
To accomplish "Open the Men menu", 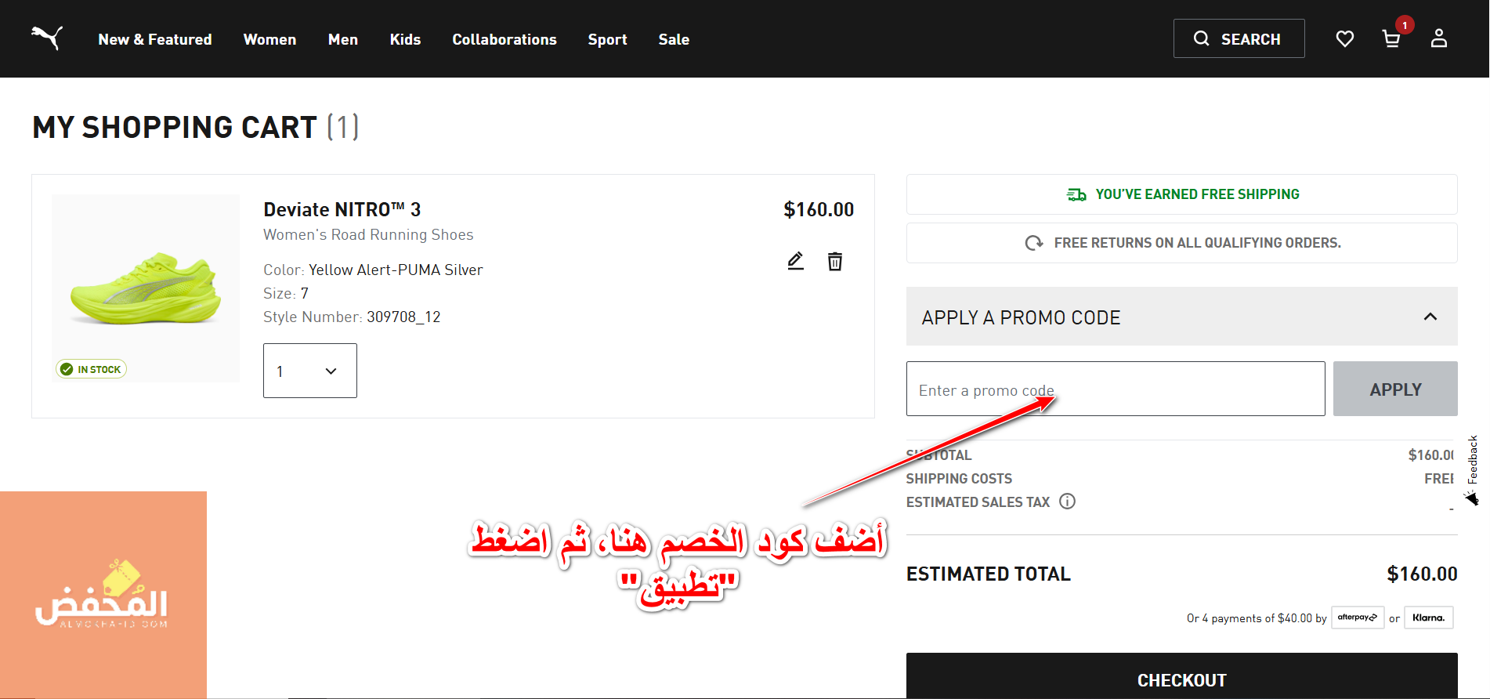I will [x=343, y=39].
